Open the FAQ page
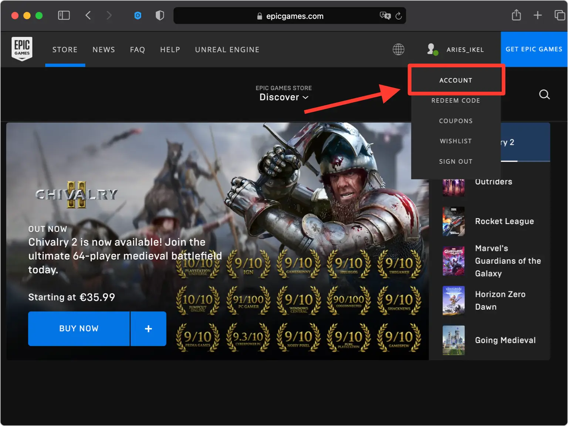 (137, 50)
